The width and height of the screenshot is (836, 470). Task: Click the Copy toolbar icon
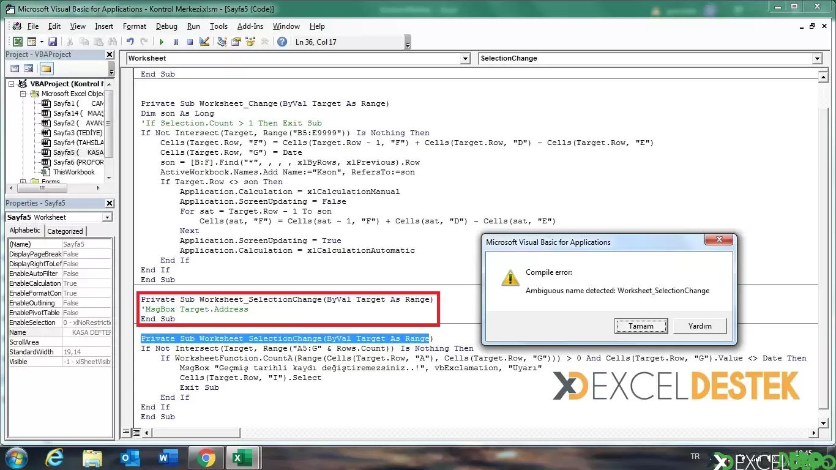84,42
